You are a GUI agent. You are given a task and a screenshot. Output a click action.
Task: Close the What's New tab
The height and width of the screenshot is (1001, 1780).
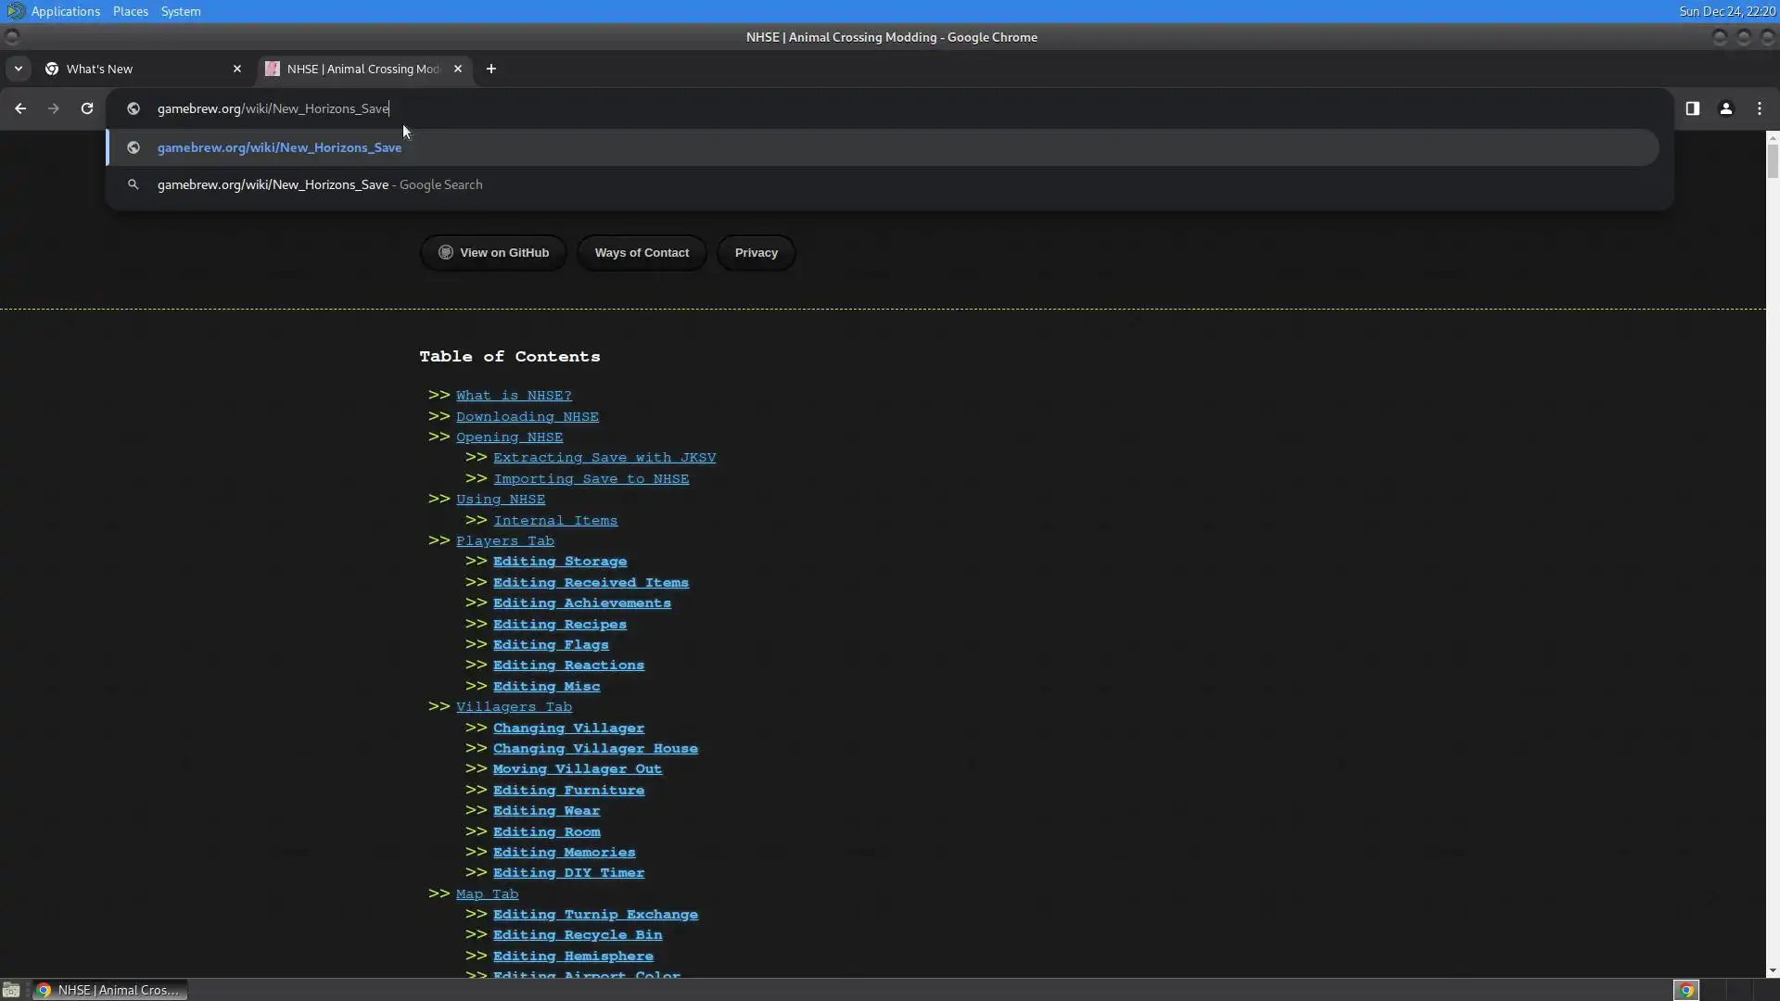coord(236,69)
